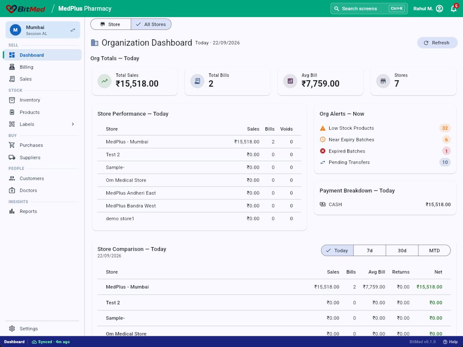Click the BitMed heart logo
This screenshot has width=463, height=347.
[11, 9]
